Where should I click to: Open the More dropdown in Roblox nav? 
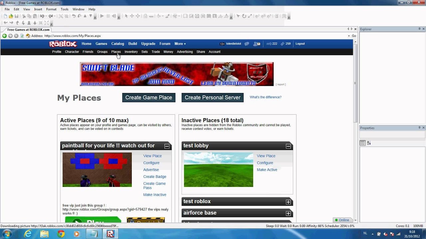[180, 44]
